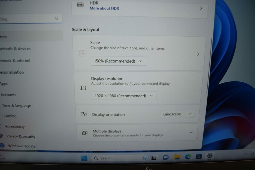This screenshot has height=170, width=255.
Task: Show hidden icons in system tray
Action: pos(245,154)
